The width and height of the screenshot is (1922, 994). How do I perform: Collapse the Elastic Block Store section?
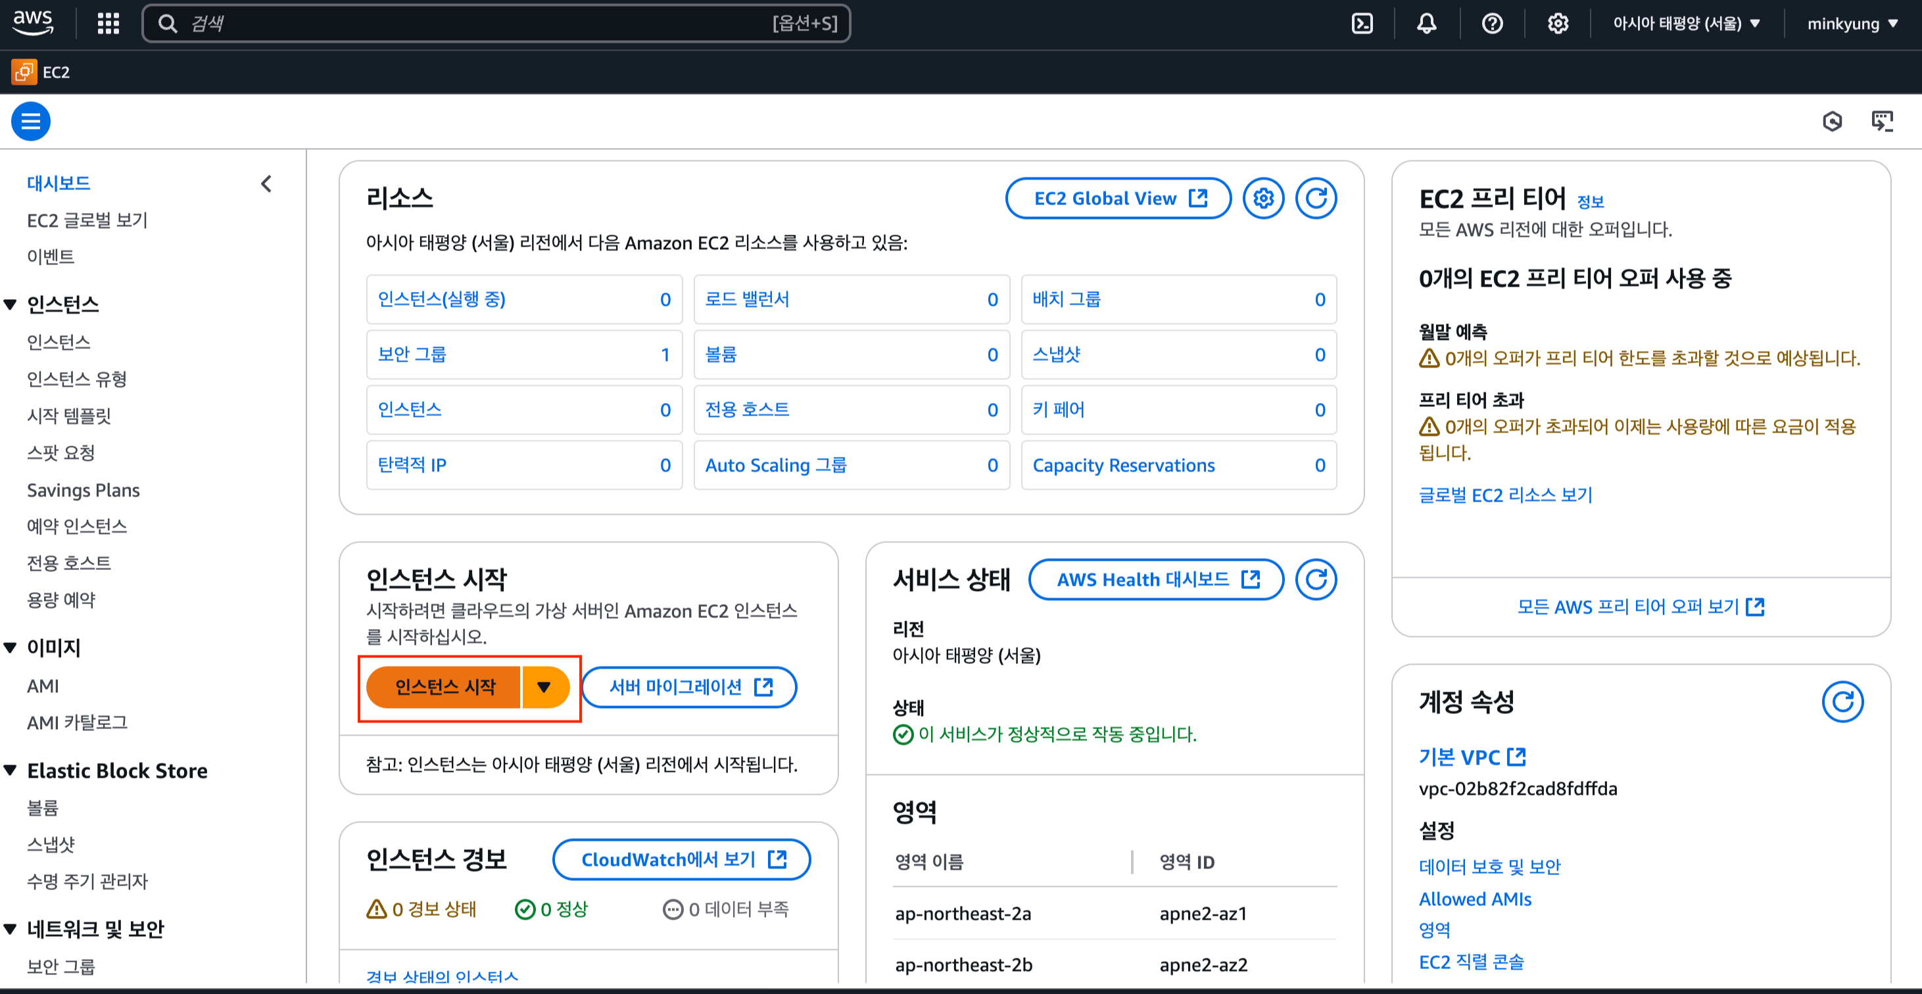coord(11,770)
